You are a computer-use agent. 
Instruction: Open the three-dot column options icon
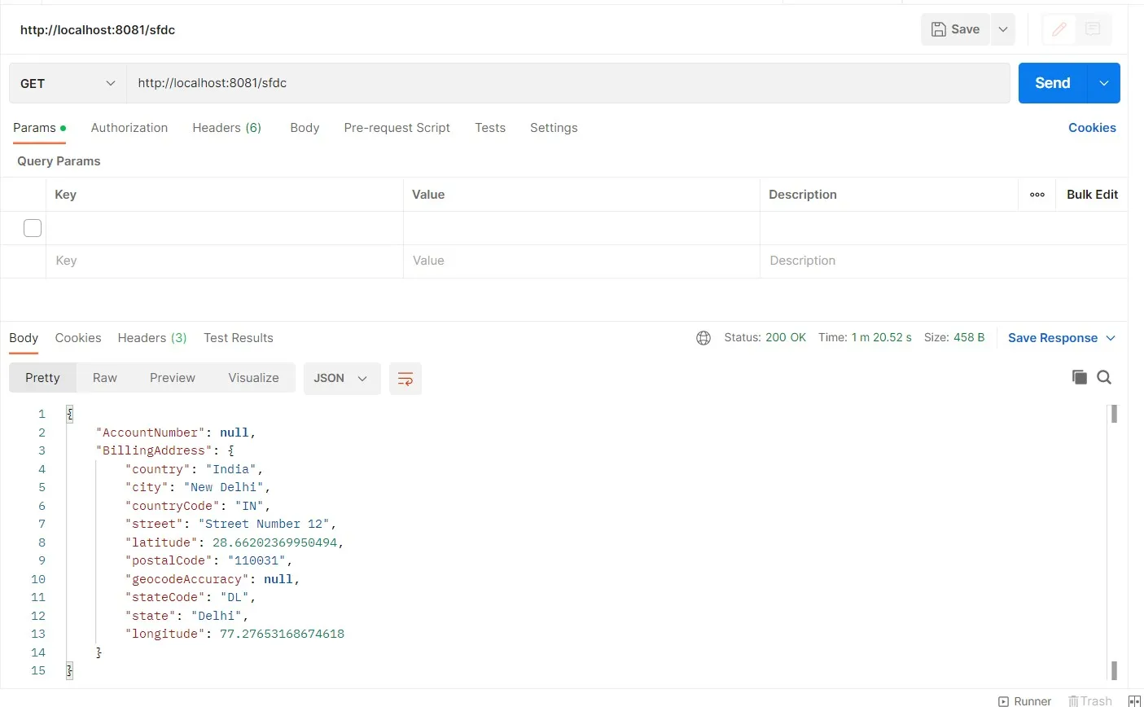click(x=1037, y=195)
